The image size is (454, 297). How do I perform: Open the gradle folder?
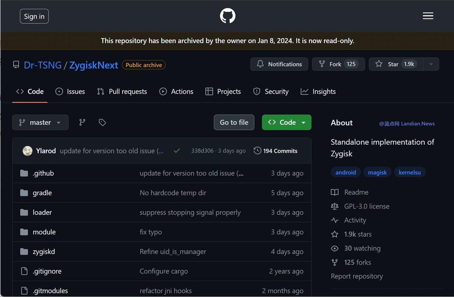[x=42, y=193]
